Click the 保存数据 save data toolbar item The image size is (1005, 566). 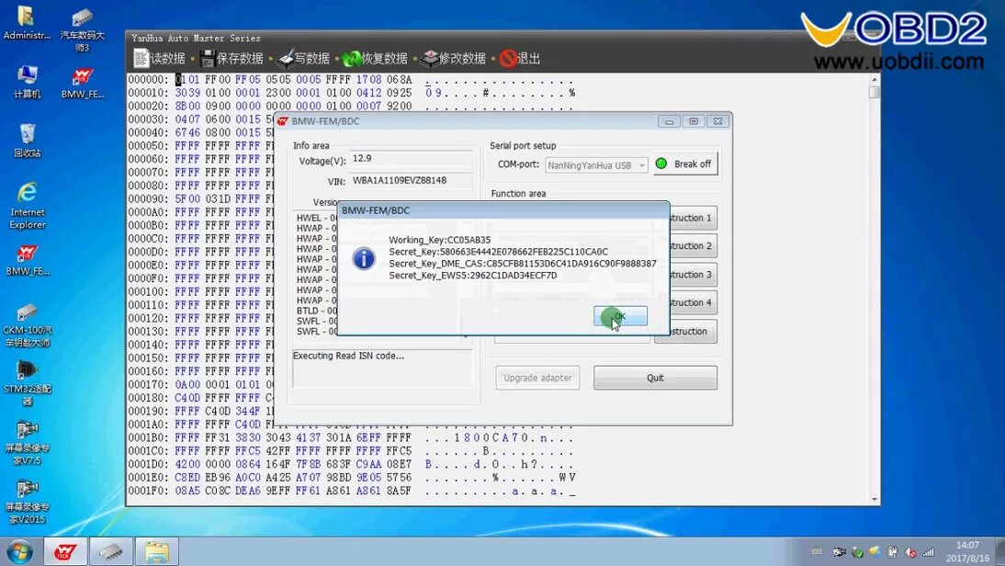point(231,58)
